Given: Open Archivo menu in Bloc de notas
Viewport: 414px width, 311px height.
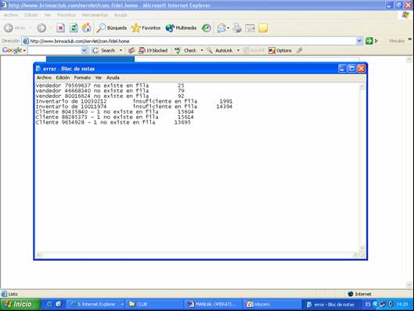Looking at the screenshot, I should pyautogui.click(x=44, y=78).
